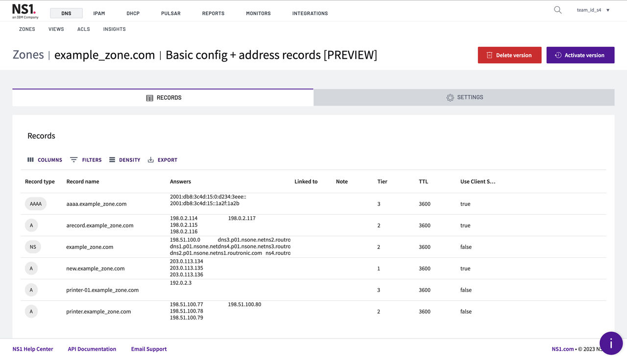Select new.example_zone.com record name
This screenshot has width=627, height=359.
pos(96,269)
